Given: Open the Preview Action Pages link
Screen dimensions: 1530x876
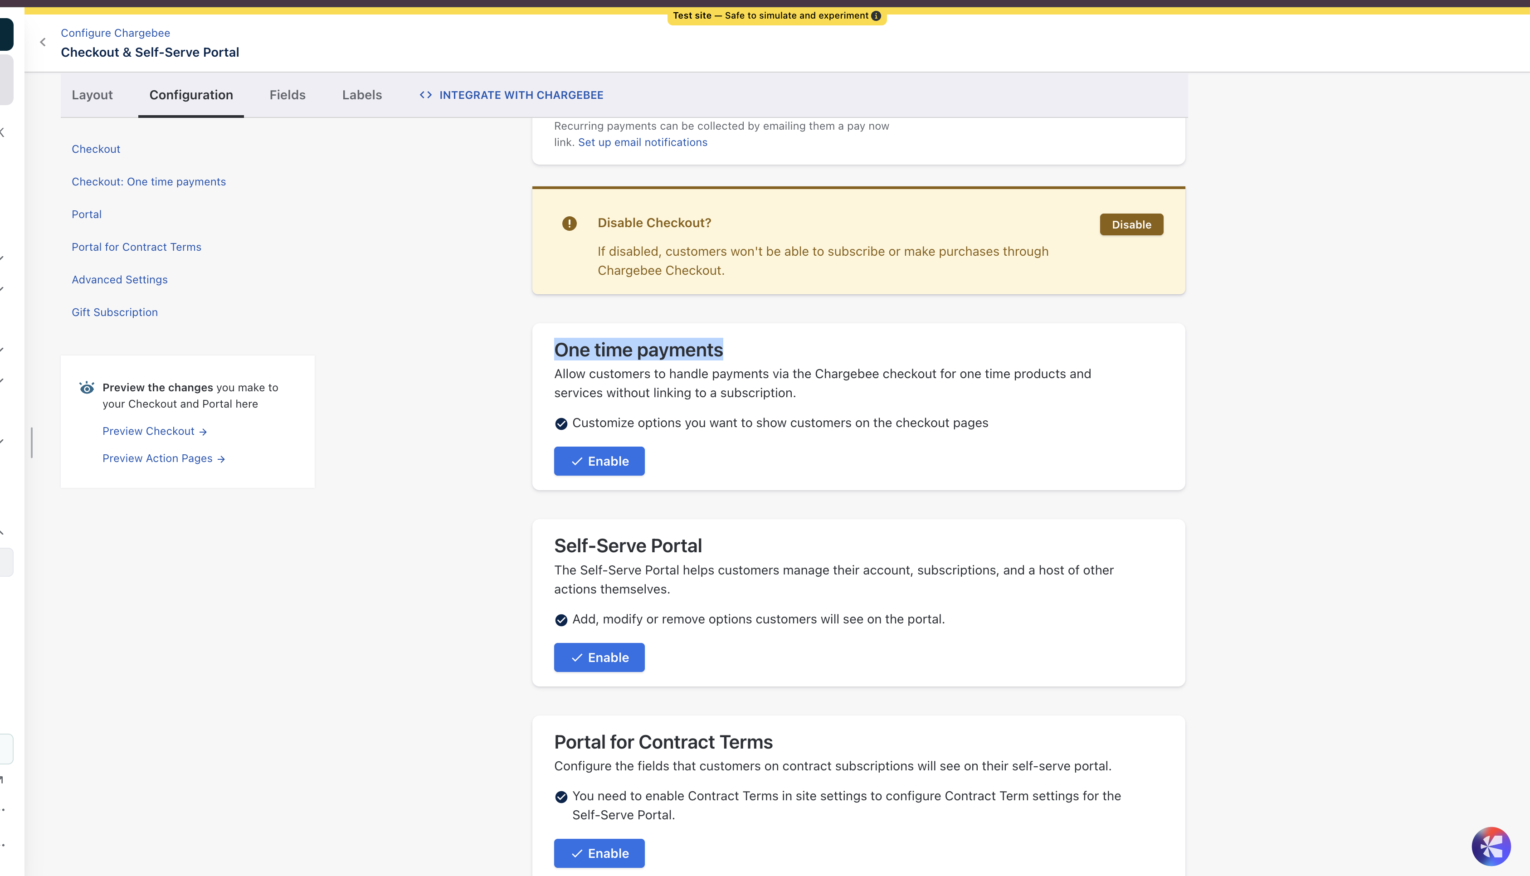Looking at the screenshot, I should (x=164, y=458).
